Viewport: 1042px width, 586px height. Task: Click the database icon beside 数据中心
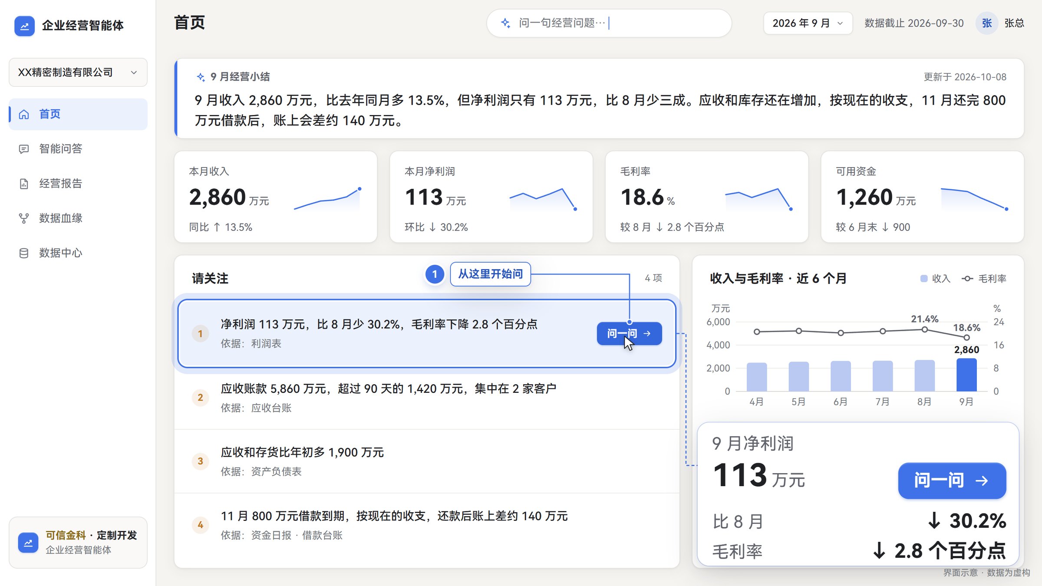(x=24, y=253)
